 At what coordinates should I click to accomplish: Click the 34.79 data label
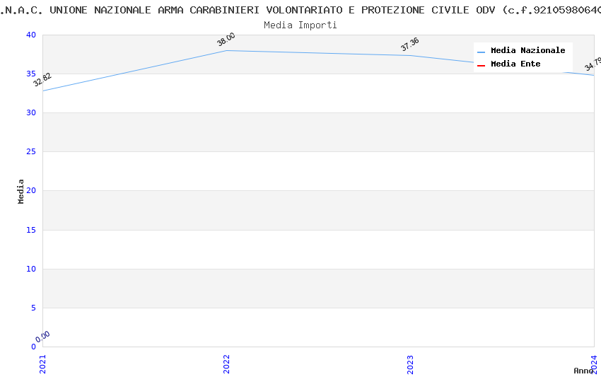593,65
